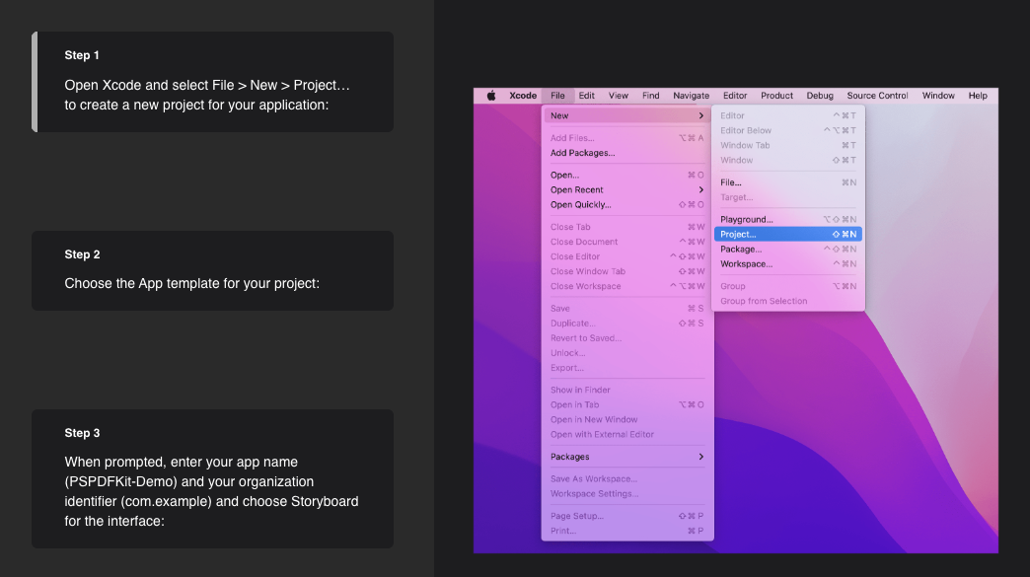This screenshot has width=1030, height=577.
Task: Select Open Quickly… menu entry
Action: point(581,205)
